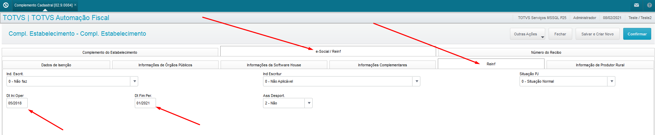Click the Compl. Estabelecimento heading

tap(77, 34)
